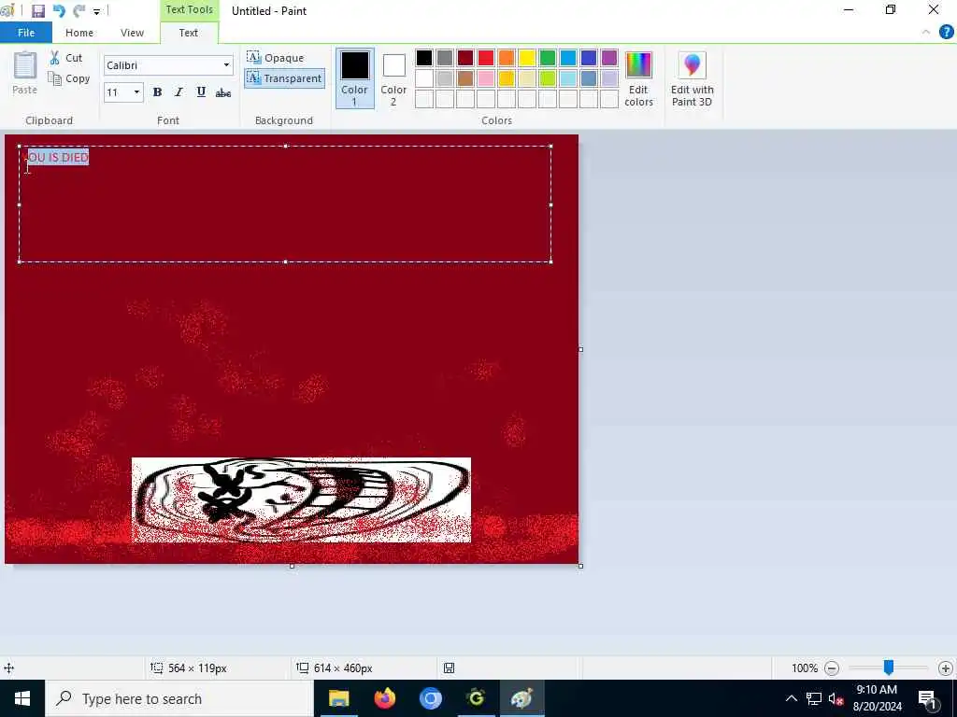This screenshot has height=717, width=957.
Task: Open the notification center icon
Action: click(x=928, y=698)
